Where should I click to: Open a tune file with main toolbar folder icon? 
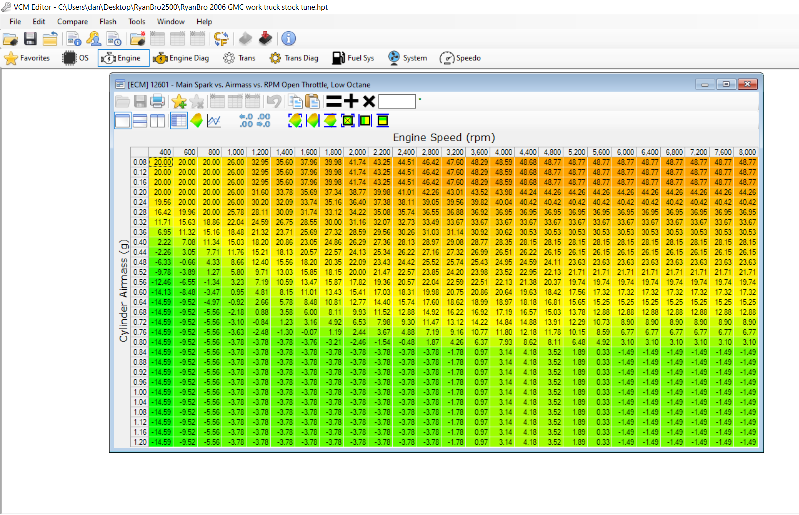(10, 39)
